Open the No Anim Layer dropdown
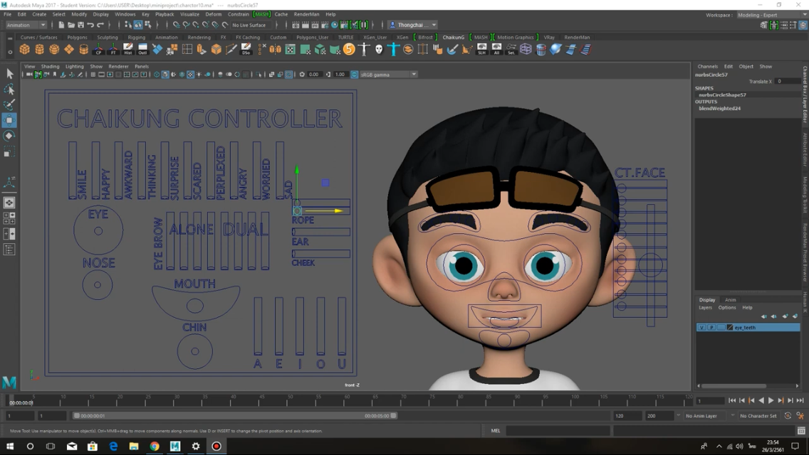 pos(706,416)
